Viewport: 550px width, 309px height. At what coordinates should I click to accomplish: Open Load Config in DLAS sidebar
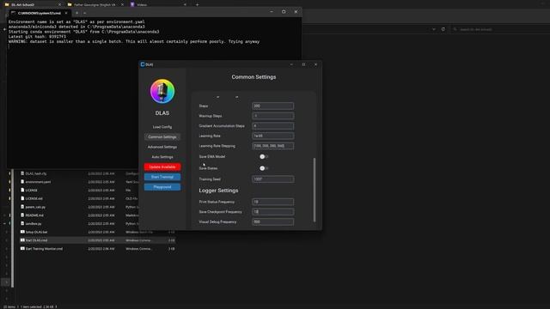[x=162, y=127]
